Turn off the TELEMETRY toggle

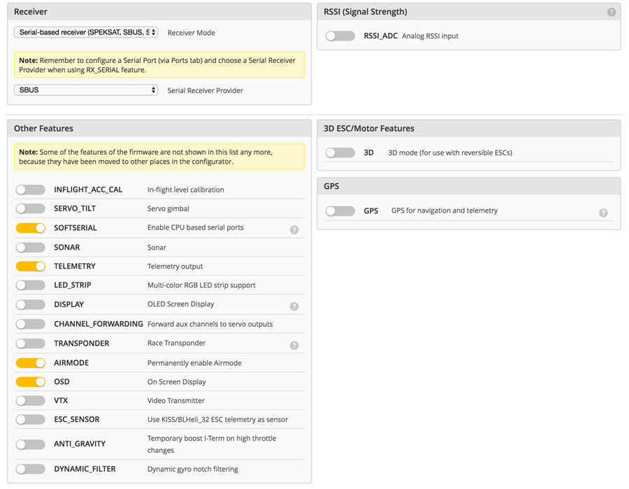point(31,266)
